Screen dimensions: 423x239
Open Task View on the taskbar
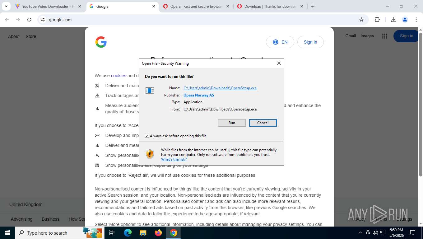[112, 233]
